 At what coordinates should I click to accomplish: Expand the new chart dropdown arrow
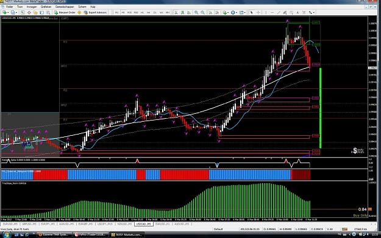point(8,13)
